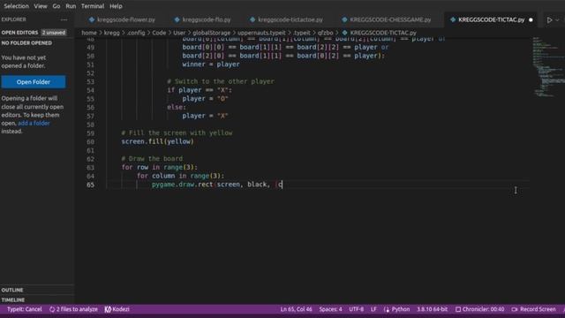Select User breadcrumb segment

click(x=179, y=33)
